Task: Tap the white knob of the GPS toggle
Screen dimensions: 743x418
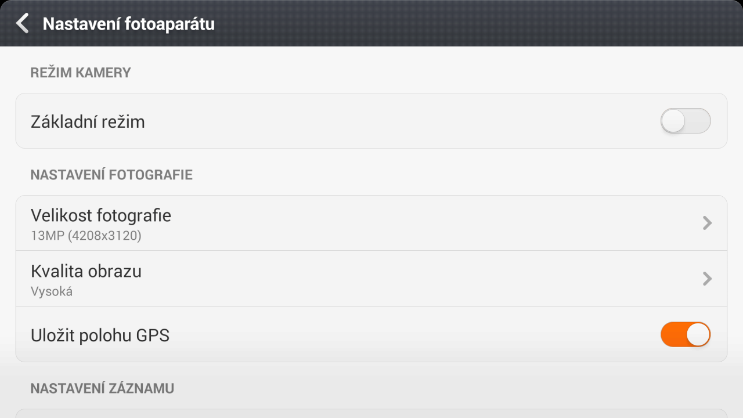Action: click(x=698, y=334)
